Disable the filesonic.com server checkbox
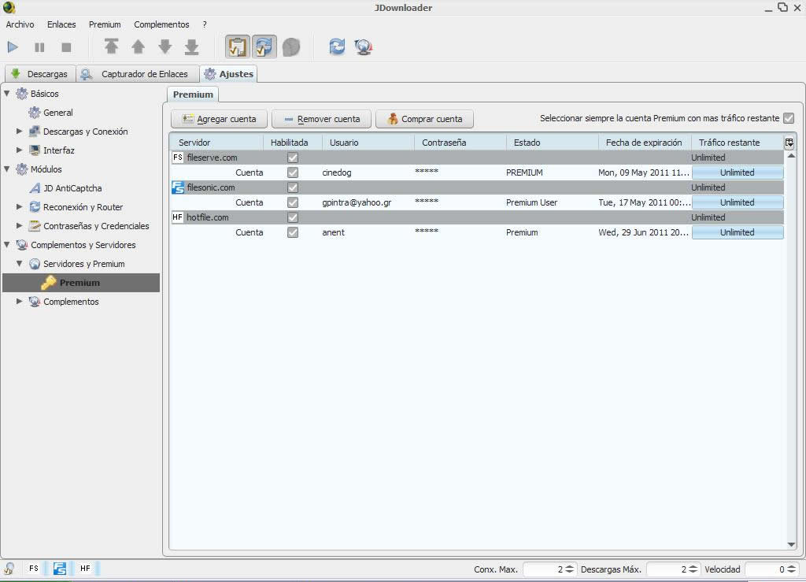The width and height of the screenshot is (806, 582). (293, 187)
